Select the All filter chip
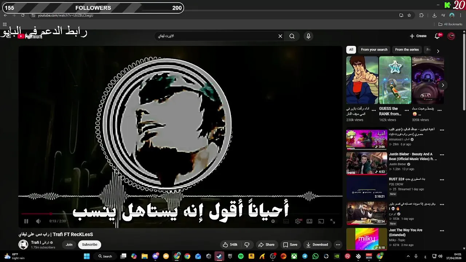Image resolution: width=466 pixels, height=262 pixels. 351,49
